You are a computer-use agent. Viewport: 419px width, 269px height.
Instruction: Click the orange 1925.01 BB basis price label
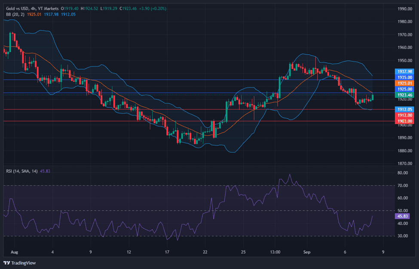click(x=404, y=83)
